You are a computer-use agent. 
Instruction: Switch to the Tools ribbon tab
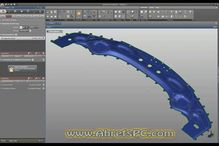158,8
